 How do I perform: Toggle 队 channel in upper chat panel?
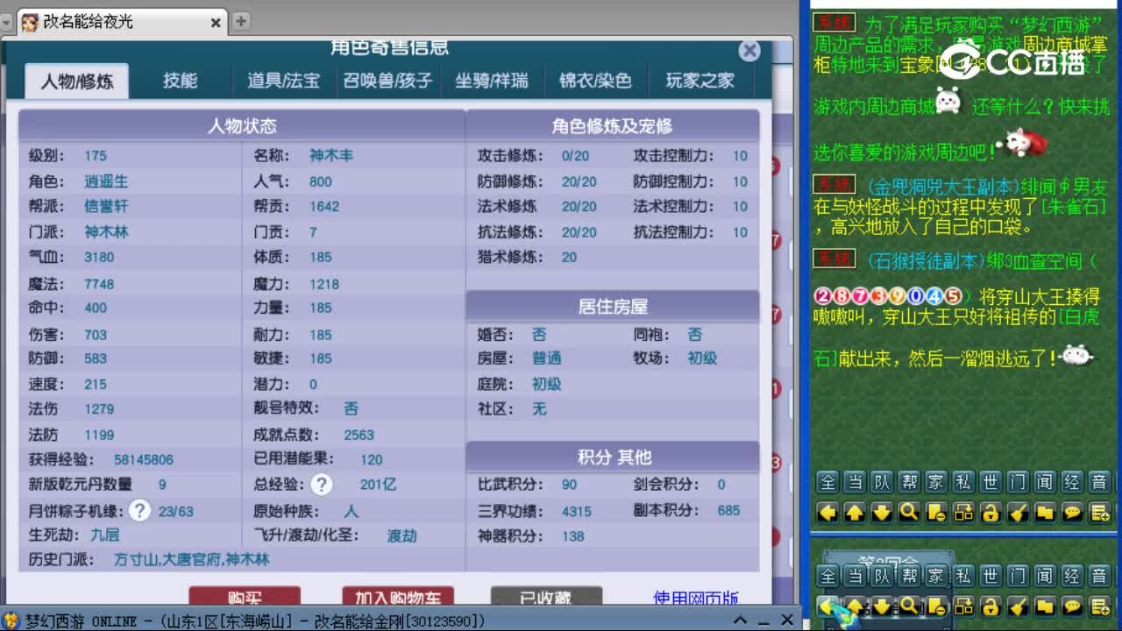(882, 482)
